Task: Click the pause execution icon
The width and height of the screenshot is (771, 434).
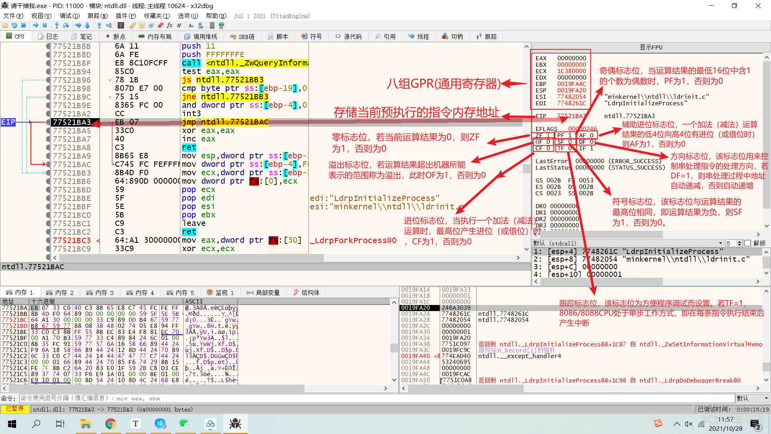Action: [45, 25]
